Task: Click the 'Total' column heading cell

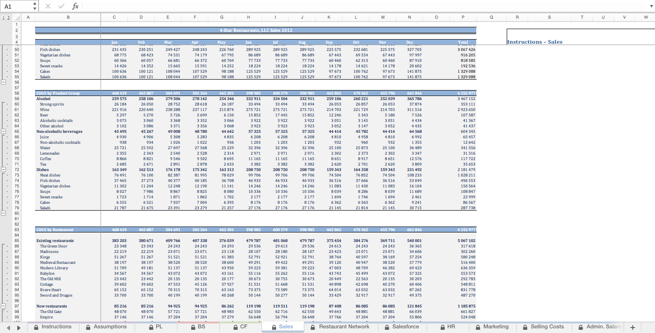Action: [x=463, y=42]
